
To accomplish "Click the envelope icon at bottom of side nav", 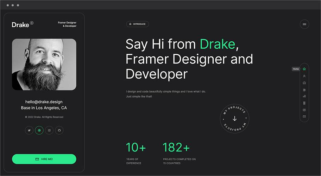I will [304, 116].
